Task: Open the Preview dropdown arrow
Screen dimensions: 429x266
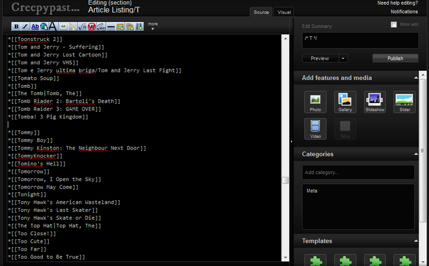Action: coord(343,58)
